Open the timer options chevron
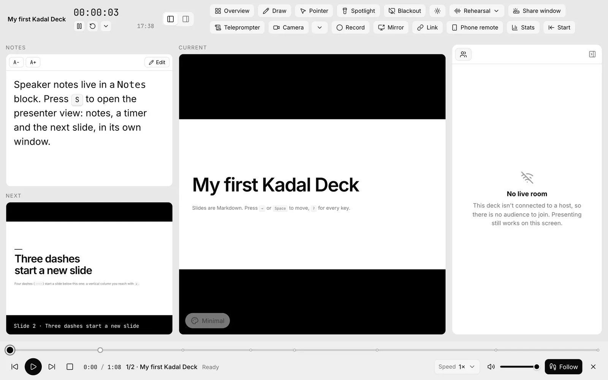The height and width of the screenshot is (380, 608). (106, 26)
